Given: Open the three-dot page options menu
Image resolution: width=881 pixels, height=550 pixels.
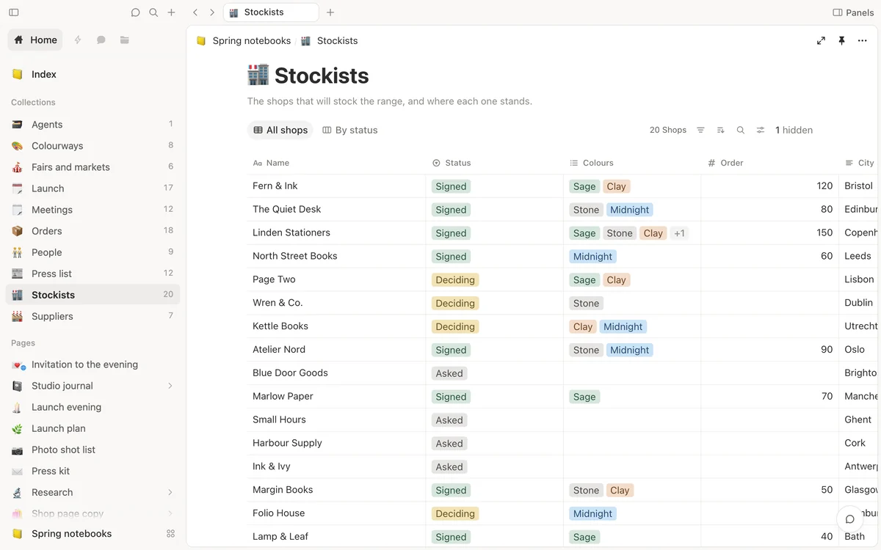Looking at the screenshot, I should 863,40.
